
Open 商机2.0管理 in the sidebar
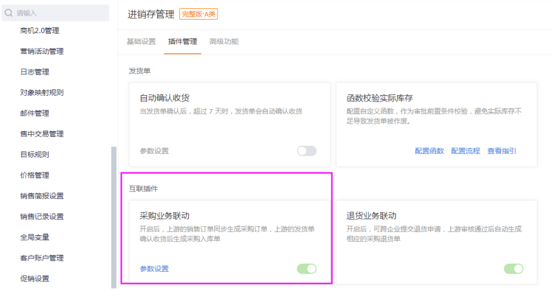[40, 30]
